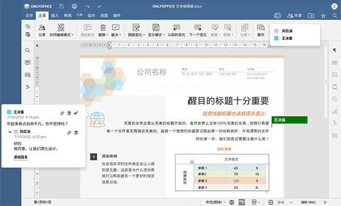Expand the track changes (跟踪变化) dropdown
341x206 pixels.
[136, 30]
